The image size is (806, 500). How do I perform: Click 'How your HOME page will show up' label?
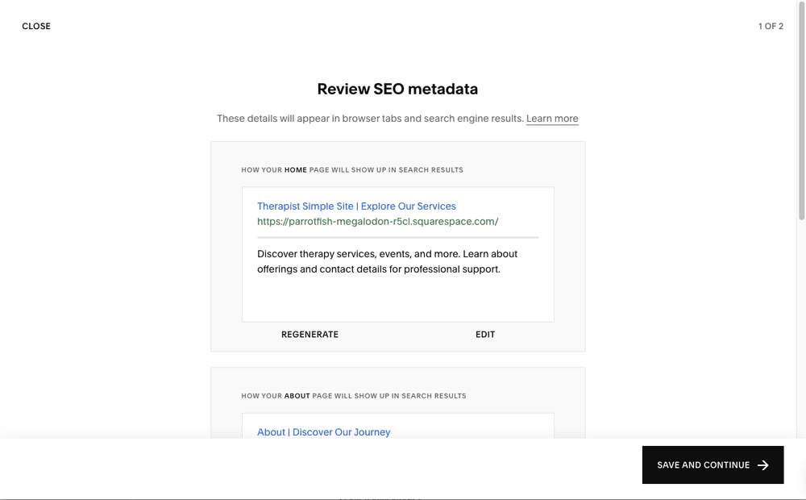[x=352, y=169]
